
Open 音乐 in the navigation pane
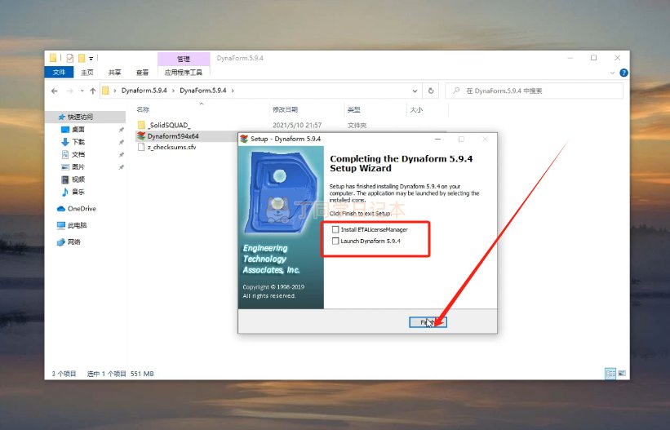(78, 192)
